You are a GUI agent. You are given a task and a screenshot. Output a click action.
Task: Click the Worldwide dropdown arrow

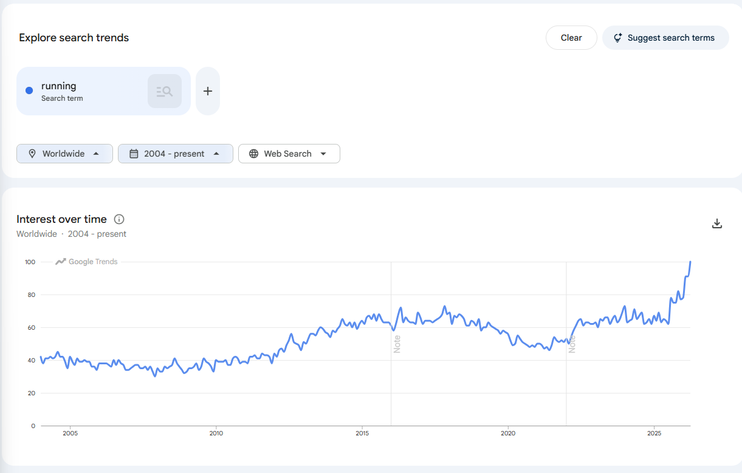96,154
